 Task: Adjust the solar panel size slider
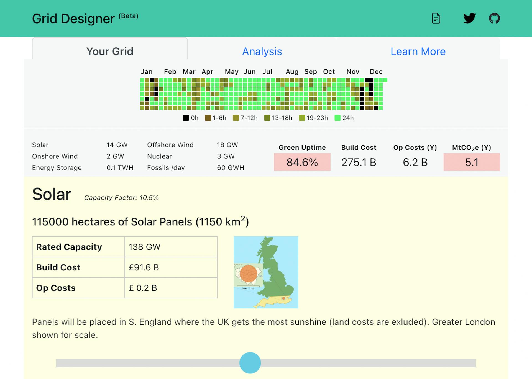click(250, 363)
